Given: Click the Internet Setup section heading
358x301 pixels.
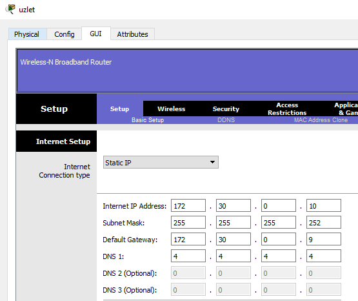Looking at the screenshot, I should (63, 141).
